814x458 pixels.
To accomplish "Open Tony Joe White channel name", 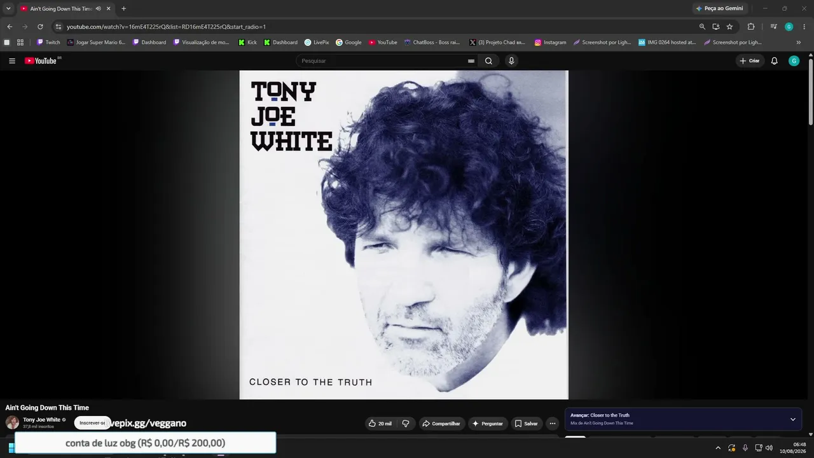I will pyautogui.click(x=41, y=420).
